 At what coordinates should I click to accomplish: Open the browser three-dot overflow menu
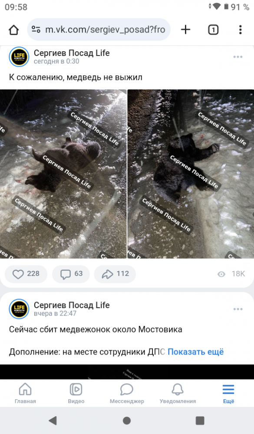(x=240, y=30)
